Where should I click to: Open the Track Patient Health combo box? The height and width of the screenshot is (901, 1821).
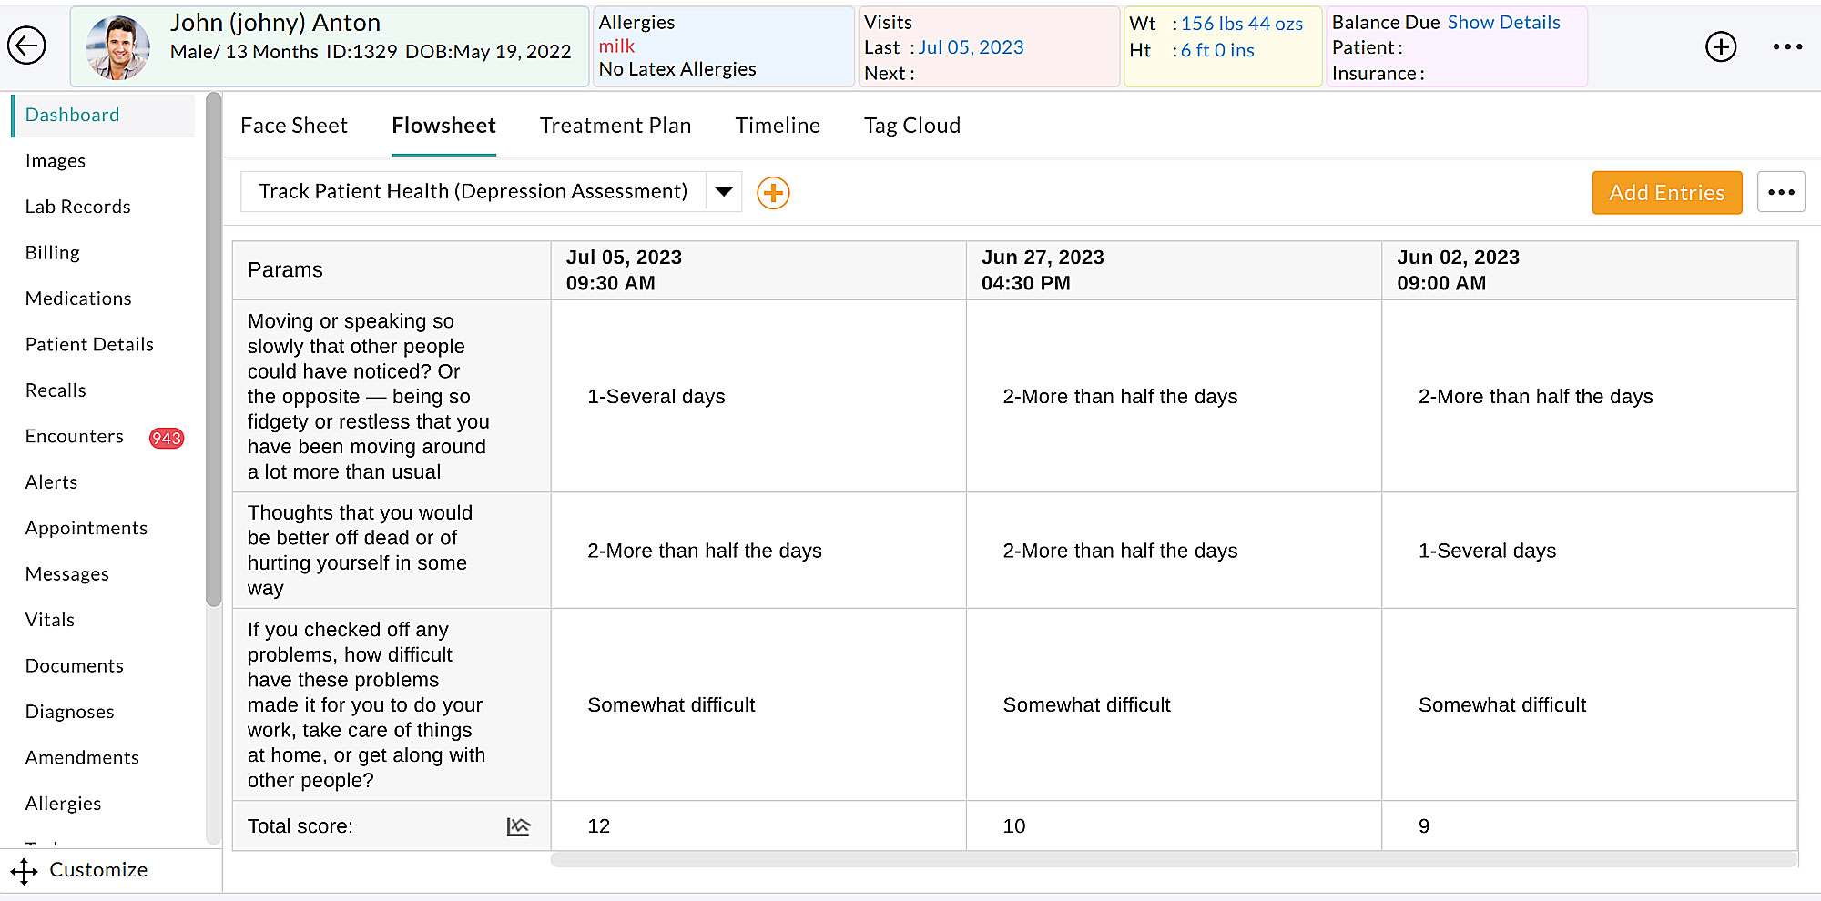pyautogui.click(x=473, y=192)
